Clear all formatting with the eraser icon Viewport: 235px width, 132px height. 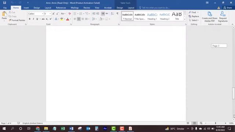pyautogui.click(x=69, y=14)
